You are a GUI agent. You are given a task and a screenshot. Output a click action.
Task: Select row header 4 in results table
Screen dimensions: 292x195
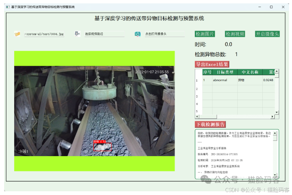199,104
